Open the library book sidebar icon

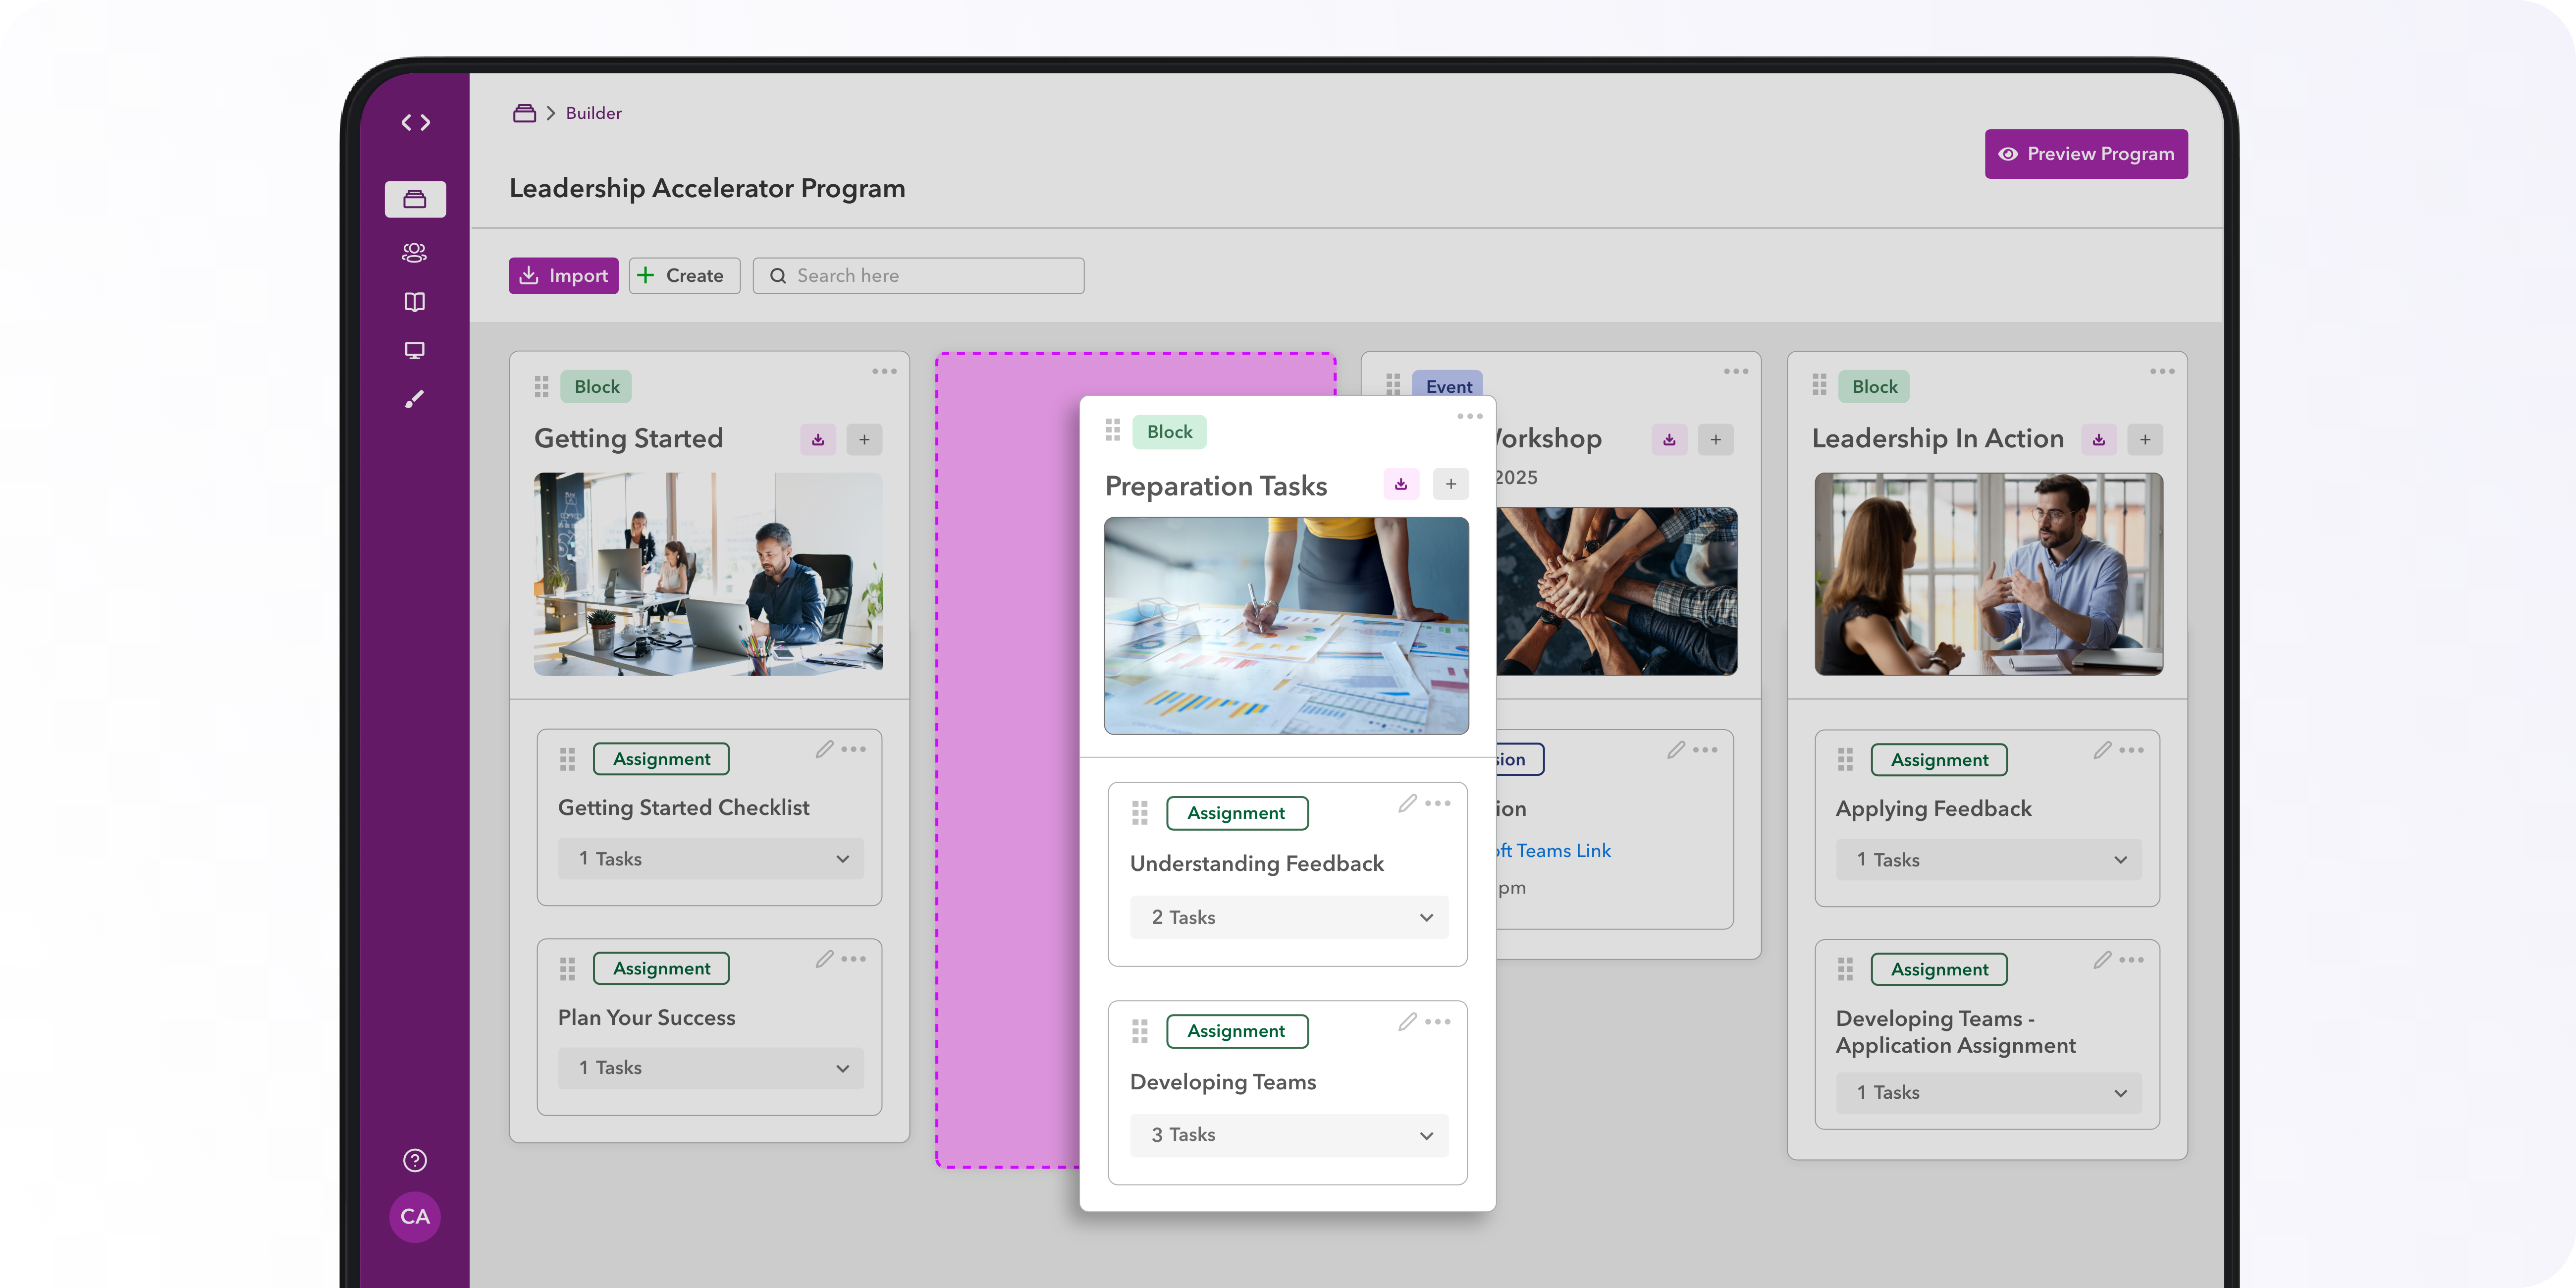tap(414, 302)
